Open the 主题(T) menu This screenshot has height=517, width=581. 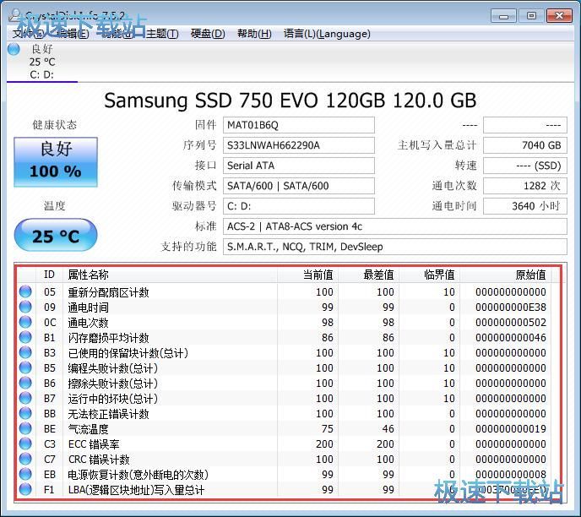[162, 34]
